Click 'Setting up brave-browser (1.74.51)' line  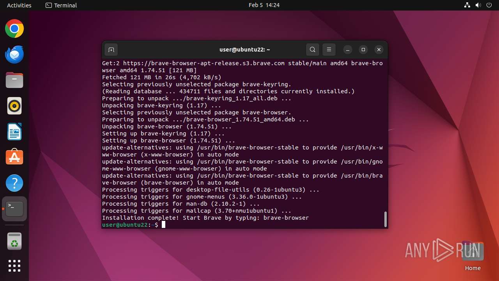point(169,140)
